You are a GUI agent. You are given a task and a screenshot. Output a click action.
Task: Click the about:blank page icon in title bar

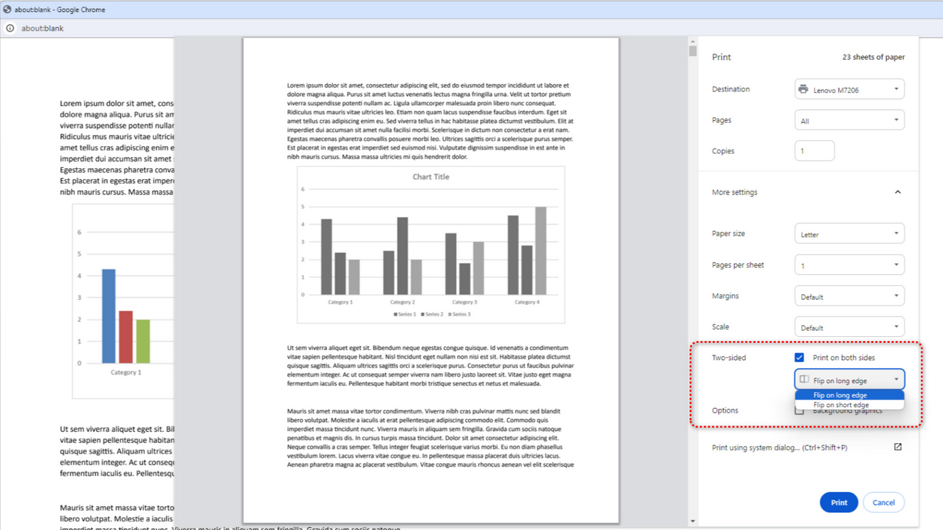(6, 10)
